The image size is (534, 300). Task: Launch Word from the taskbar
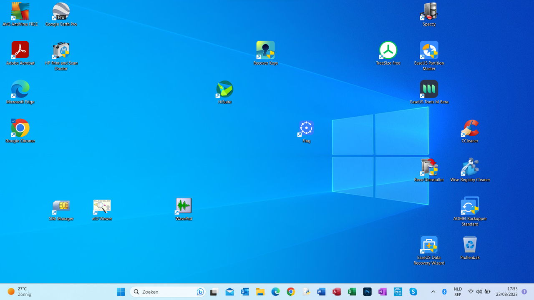tap(321, 292)
